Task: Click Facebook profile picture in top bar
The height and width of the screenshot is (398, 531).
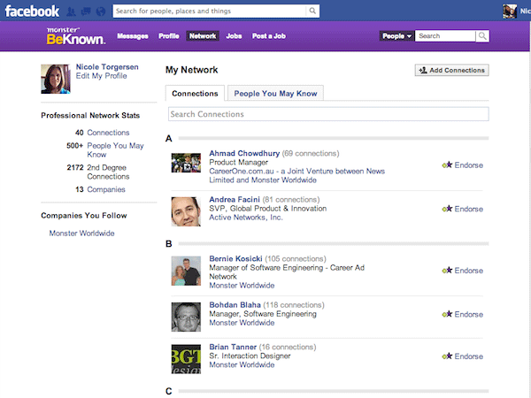Action: tap(510, 11)
